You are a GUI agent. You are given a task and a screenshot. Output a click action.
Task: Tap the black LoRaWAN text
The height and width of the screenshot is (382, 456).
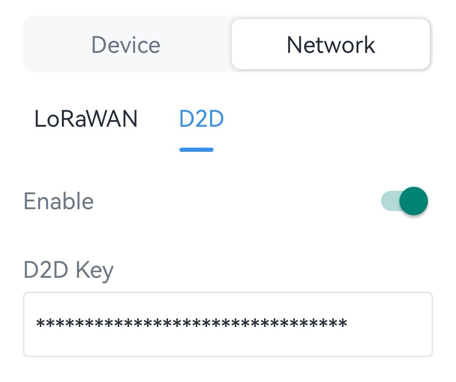tap(86, 119)
